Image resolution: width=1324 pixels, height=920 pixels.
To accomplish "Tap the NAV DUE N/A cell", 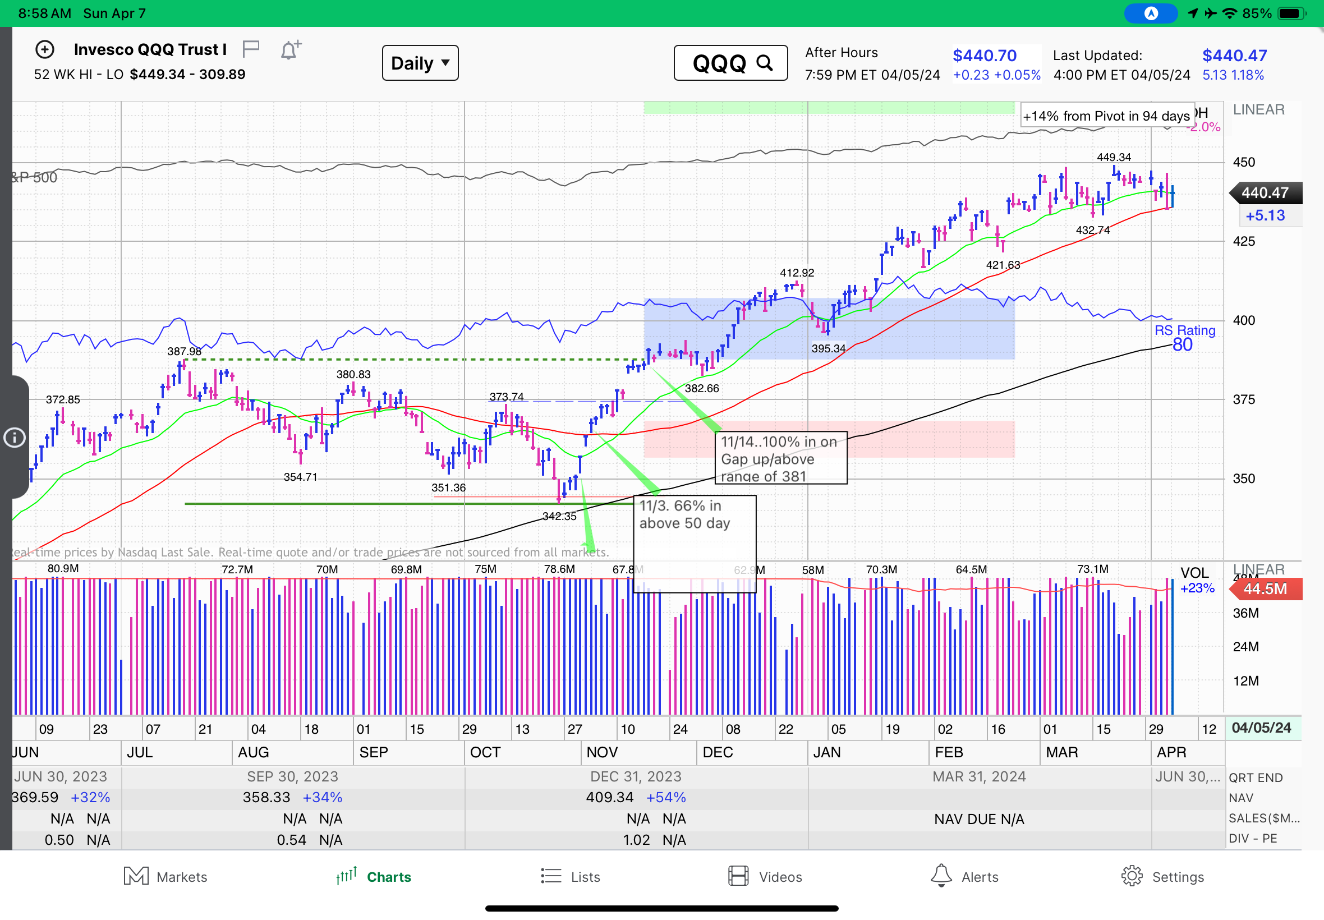I will [980, 819].
